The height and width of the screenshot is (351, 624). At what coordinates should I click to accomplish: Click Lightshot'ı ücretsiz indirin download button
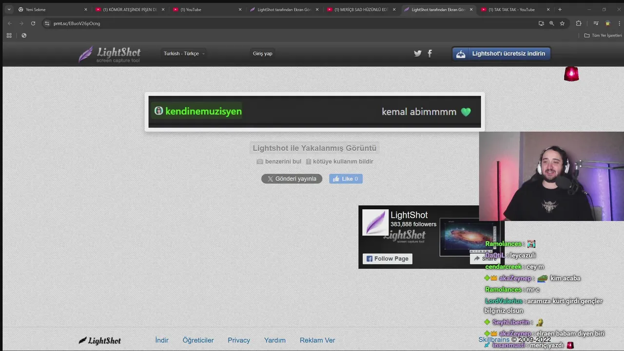coord(501,54)
